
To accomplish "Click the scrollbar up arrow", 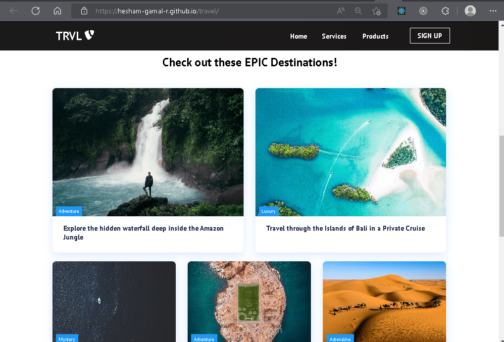I will (501, 24).
